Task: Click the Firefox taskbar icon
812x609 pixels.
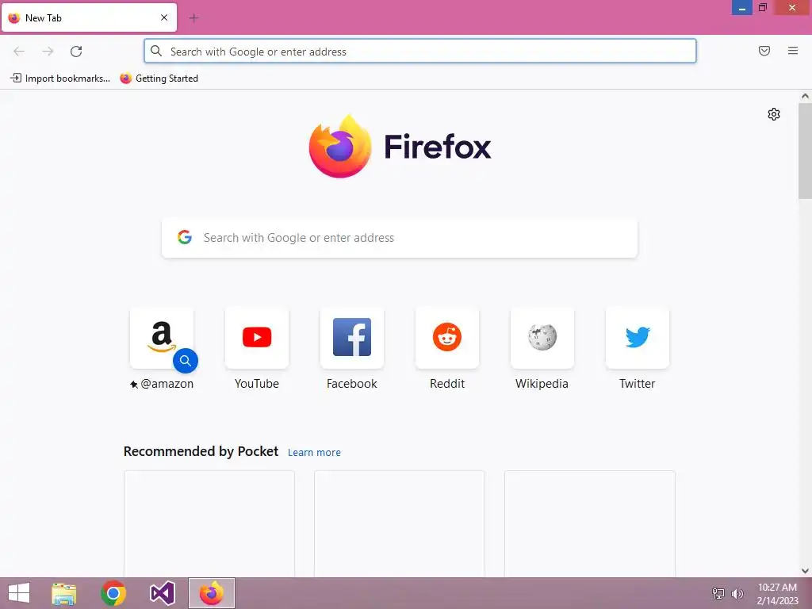Action: coord(211,593)
